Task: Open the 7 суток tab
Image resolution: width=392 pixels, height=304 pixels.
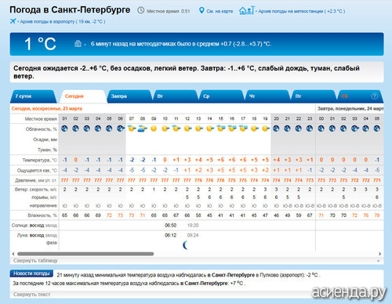Action: (x=33, y=96)
